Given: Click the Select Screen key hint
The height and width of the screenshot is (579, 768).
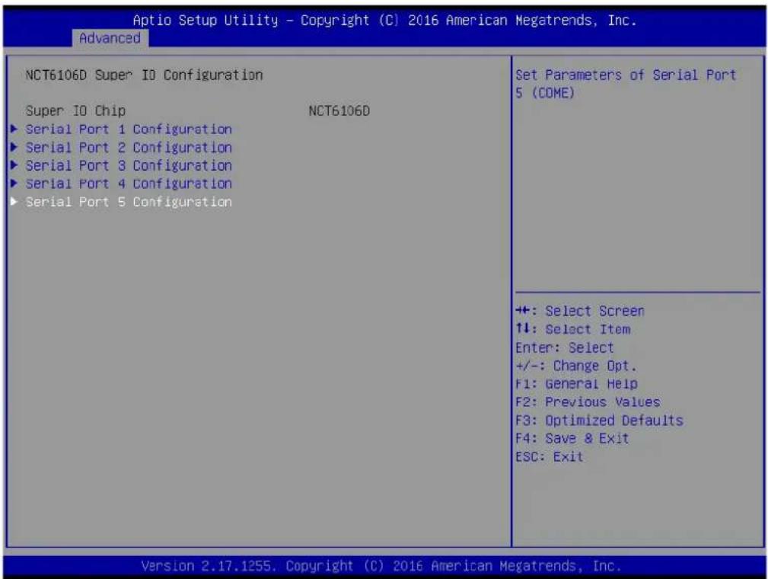Looking at the screenshot, I should point(580,312).
